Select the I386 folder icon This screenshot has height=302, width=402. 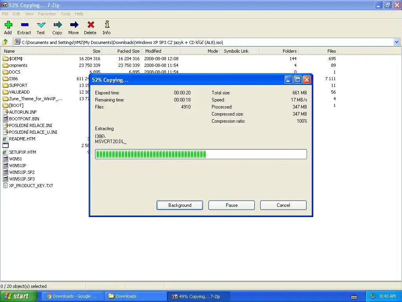pos(5,79)
